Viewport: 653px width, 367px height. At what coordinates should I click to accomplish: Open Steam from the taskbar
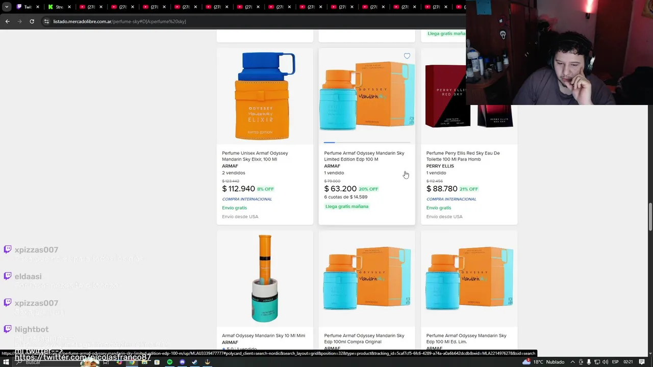[x=194, y=362]
